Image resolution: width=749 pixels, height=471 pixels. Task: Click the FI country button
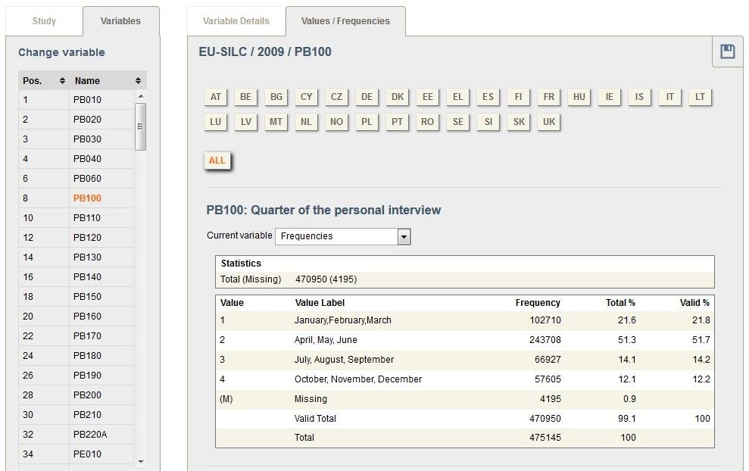tap(518, 96)
